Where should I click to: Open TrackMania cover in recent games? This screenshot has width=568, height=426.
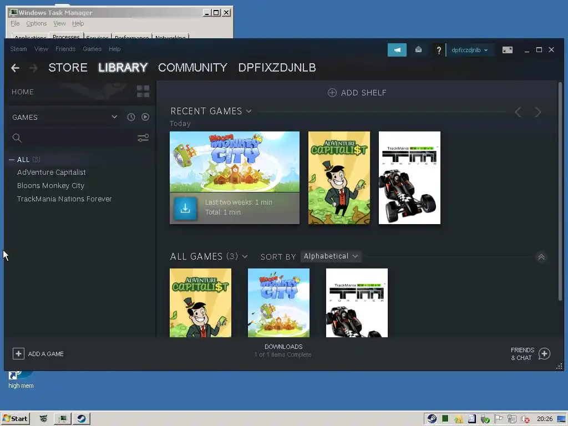tap(410, 178)
